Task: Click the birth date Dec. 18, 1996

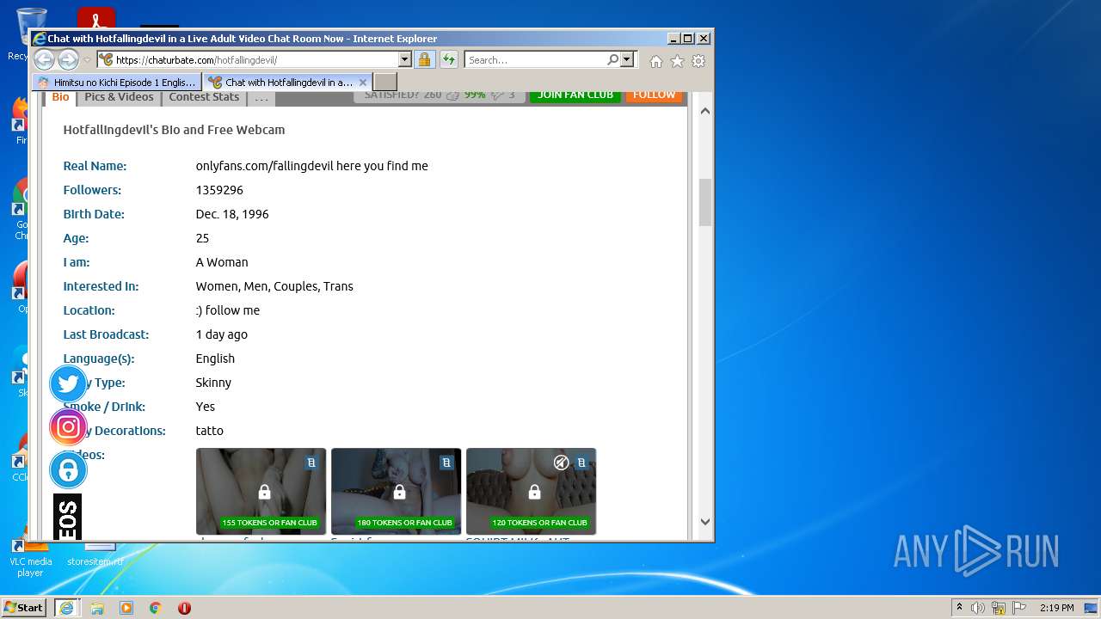Action: click(232, 214)
